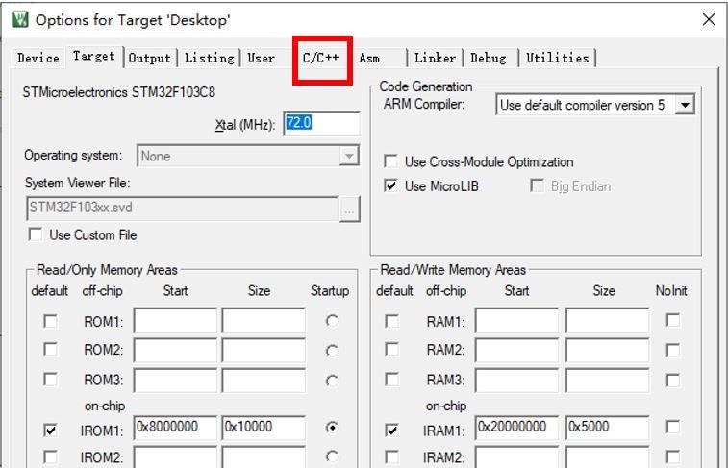The height and width of the screenshot is (468, 728).
Task: Select the Output tab
Action: [149, 58]
